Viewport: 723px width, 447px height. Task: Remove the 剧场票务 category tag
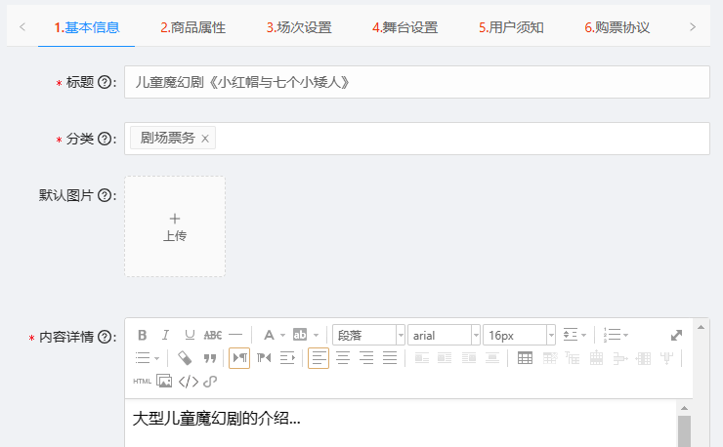click(x=205, y=139)
